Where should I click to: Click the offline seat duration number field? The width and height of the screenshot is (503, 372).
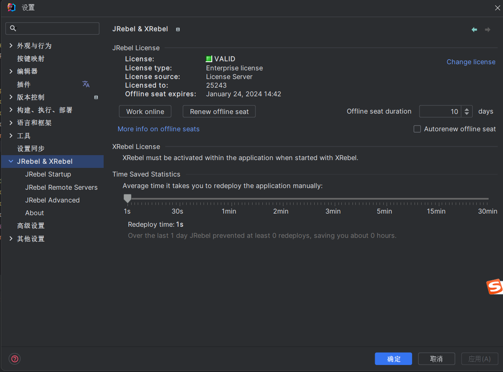pyautogui.click(x=440, y=112)
